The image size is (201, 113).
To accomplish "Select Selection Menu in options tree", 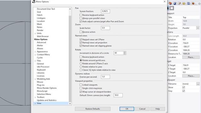I will pyautogui.click(x=44, y=94).
